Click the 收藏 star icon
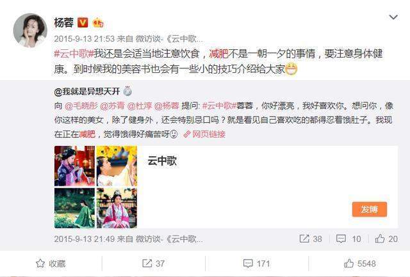The width and height of the screenshot is (410, 277). click(x=40, y=263)
